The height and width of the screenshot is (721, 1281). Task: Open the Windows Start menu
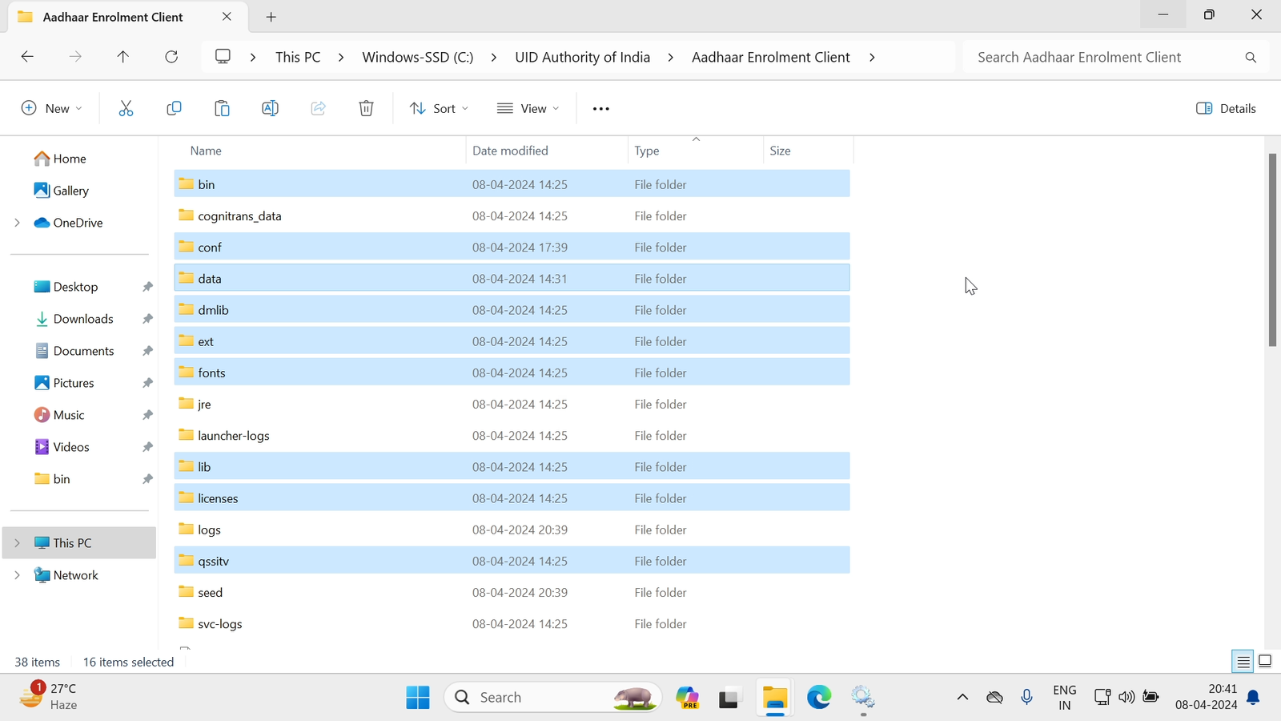click(x=418, y=697)
